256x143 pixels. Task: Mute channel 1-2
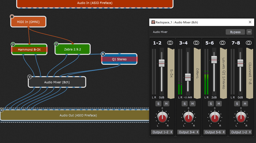point(166,104)
